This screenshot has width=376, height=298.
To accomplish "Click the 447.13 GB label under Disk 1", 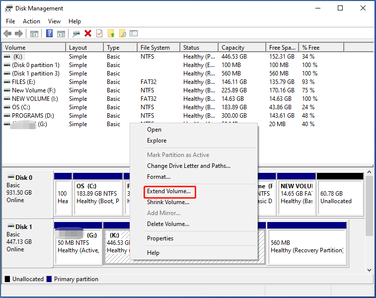I will coord(19,242).
